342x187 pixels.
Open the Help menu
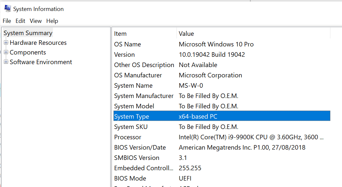point(52,21)
